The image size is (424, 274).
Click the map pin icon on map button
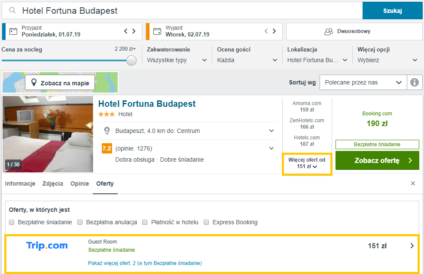34,83
